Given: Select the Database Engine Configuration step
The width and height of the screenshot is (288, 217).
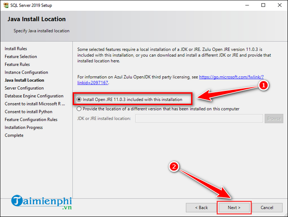Looking at the screenshot, I should click(x=34, y=96).
